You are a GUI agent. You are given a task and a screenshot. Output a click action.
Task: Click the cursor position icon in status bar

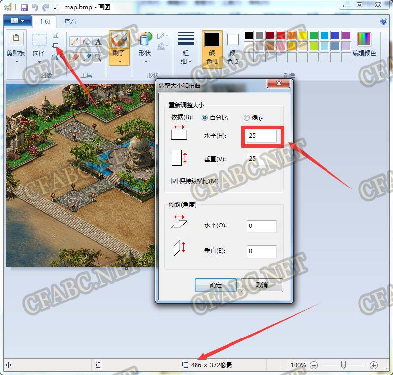[8, 365]
